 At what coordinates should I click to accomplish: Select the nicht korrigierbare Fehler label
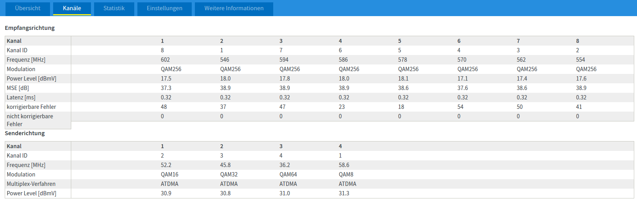pyautogui.click(x=30, y=120)
